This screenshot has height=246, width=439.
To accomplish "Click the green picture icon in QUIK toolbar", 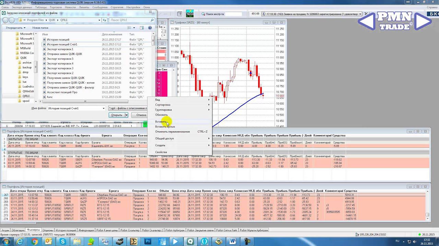I will (x=190, y=14).
